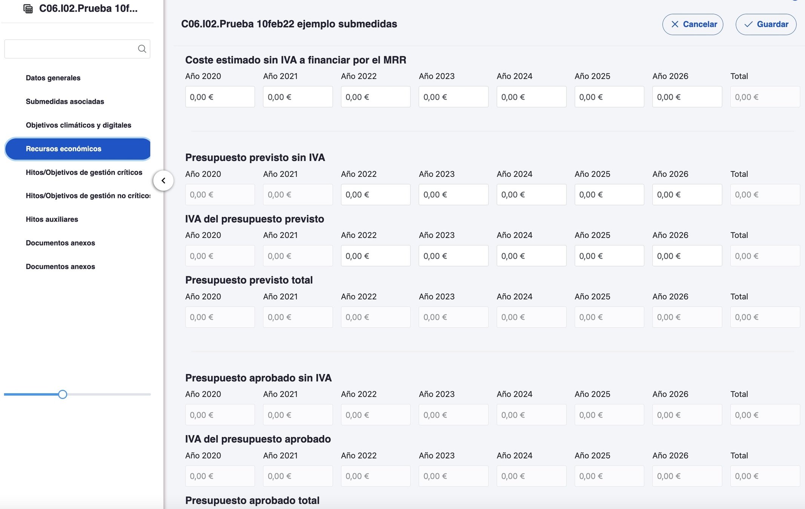Edit Coste estimado Año 2026 field
Screen dimensions: 805x509
coord(687,97)
